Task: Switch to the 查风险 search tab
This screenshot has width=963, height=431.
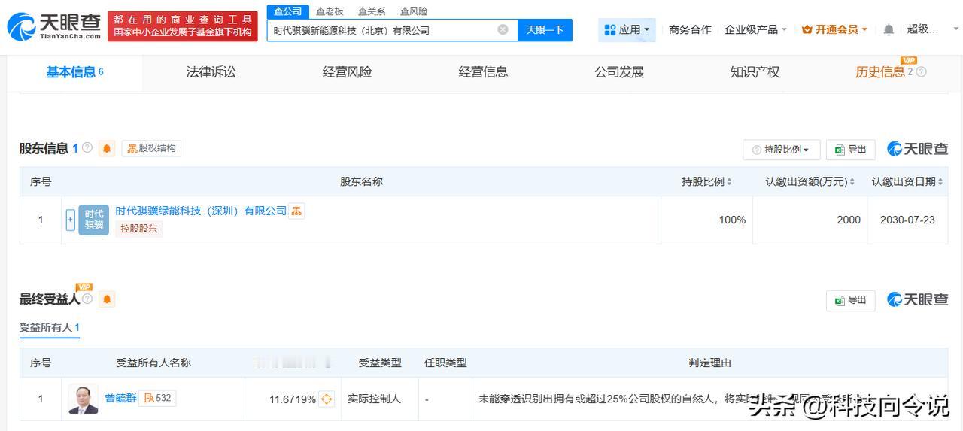Action: pos(414,11)
